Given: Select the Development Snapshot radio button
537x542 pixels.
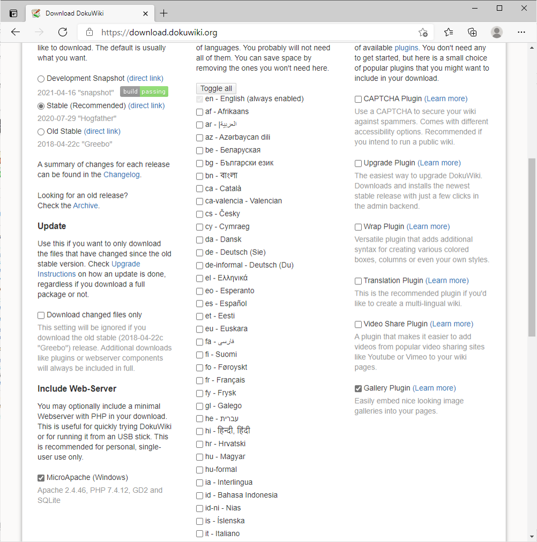Looking at the screenshot, I should coord(41,79).
